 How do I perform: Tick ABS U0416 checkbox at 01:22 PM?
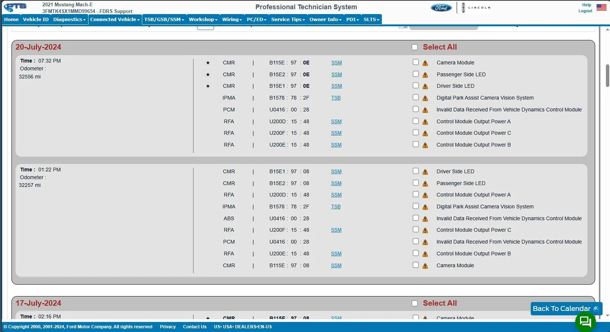(x=416, y=218)
